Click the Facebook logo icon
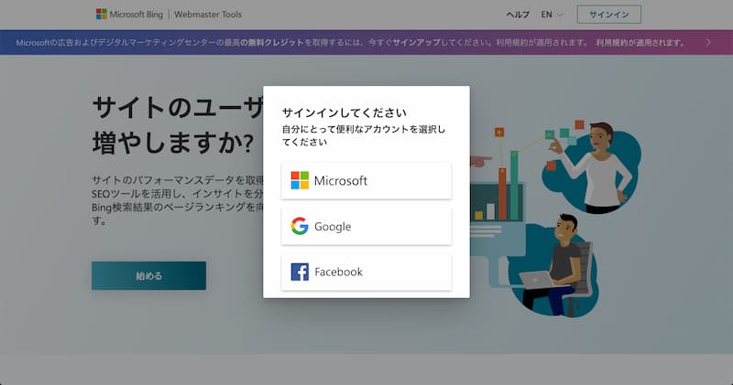 pos(300,272)
